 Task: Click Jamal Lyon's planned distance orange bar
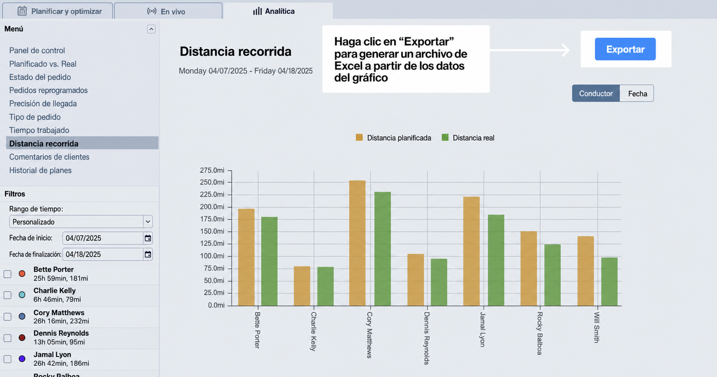[x=471, y=251]
